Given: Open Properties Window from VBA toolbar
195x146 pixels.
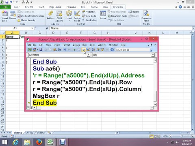Looking at the screenshot, I should tap(98, 50).
